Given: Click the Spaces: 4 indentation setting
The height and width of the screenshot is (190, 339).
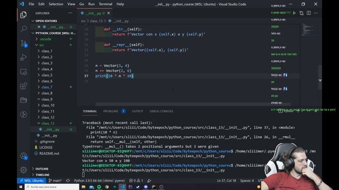Looking at the screenshot, I should pyautogui.click(x=247, y=180).
